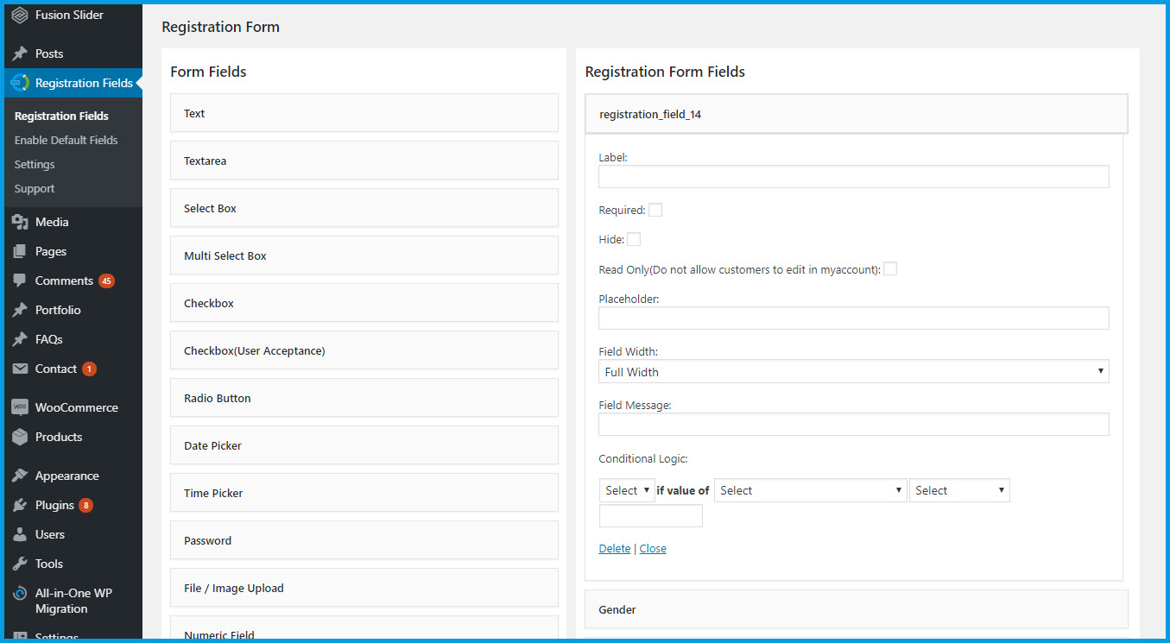Tick the Required checkbox
Viewport: 1170px width, 643px height.
tap(655, 210)
